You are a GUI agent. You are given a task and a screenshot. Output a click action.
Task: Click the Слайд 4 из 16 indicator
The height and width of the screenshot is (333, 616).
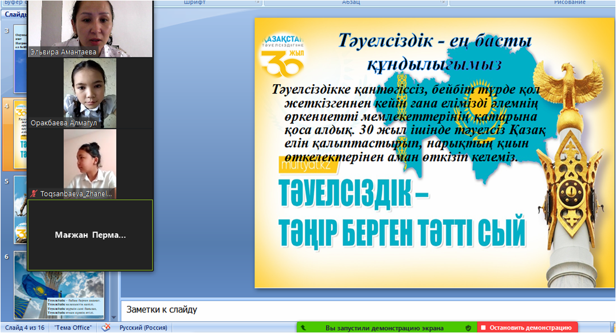point(23,328)
